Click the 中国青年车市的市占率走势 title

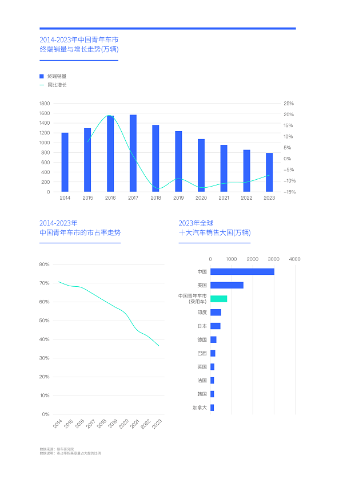pos(80,233)
